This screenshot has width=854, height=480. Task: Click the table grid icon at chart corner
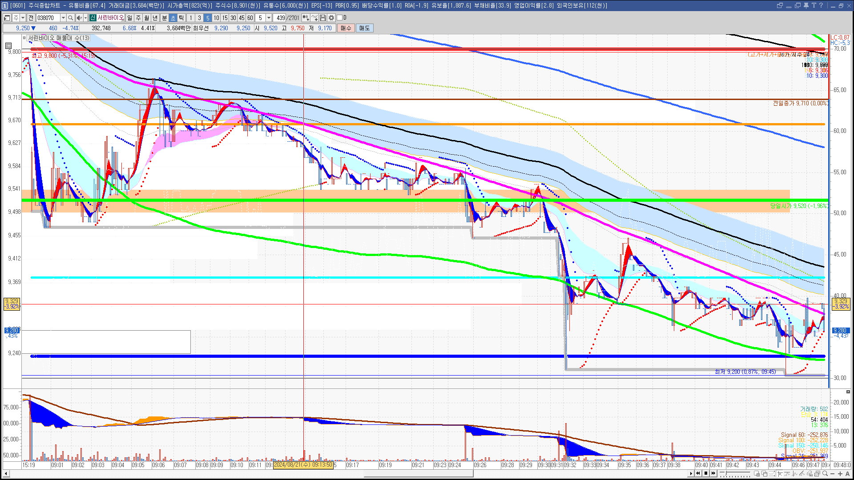[x=8, y=45]
